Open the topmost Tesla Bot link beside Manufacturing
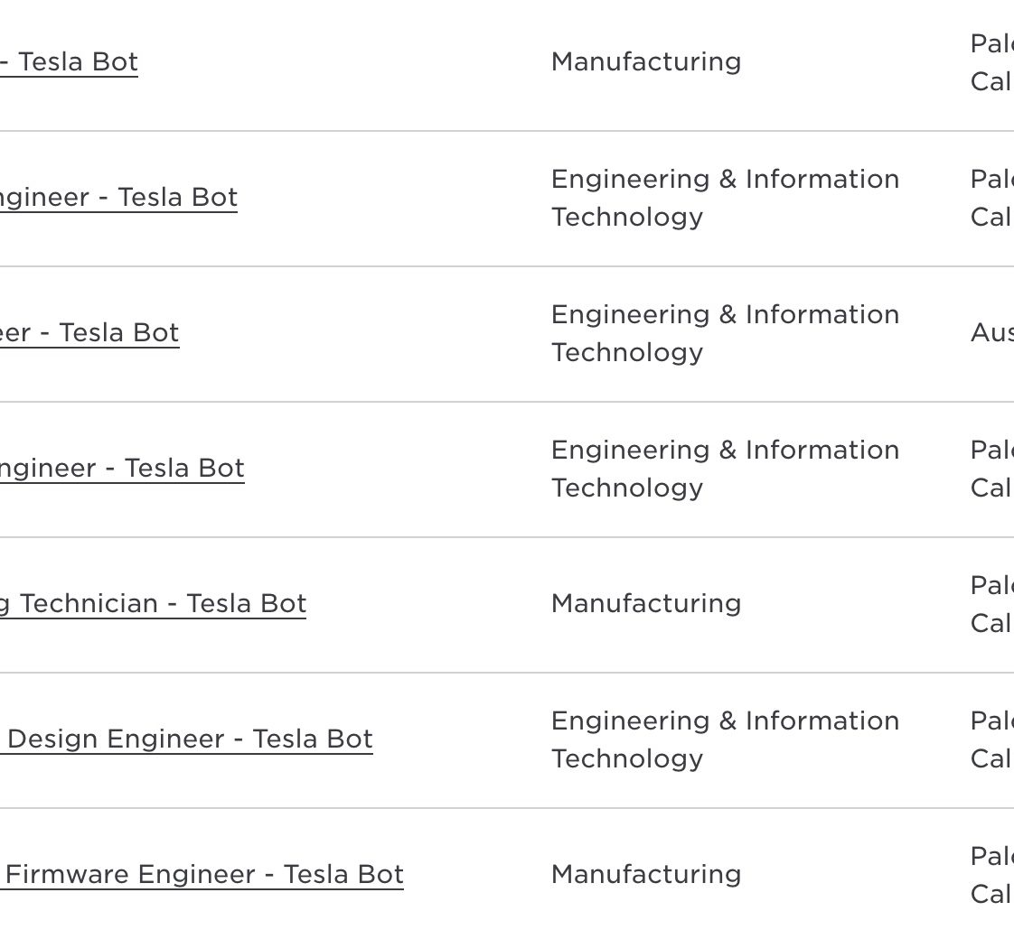Image resolution: width=1014 pixels, height=939 pixels. point(70,62)
